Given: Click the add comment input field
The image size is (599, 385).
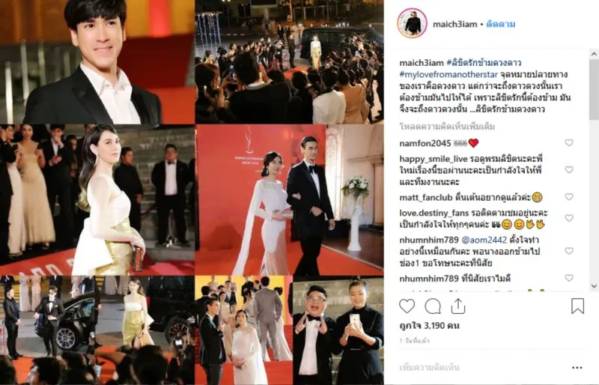Looking at the screenshot, I should (481, 368).
